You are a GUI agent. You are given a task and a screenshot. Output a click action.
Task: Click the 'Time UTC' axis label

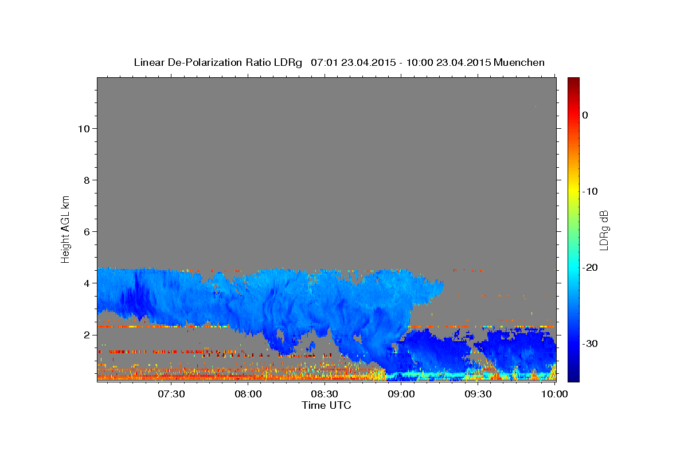pos(326,405)
